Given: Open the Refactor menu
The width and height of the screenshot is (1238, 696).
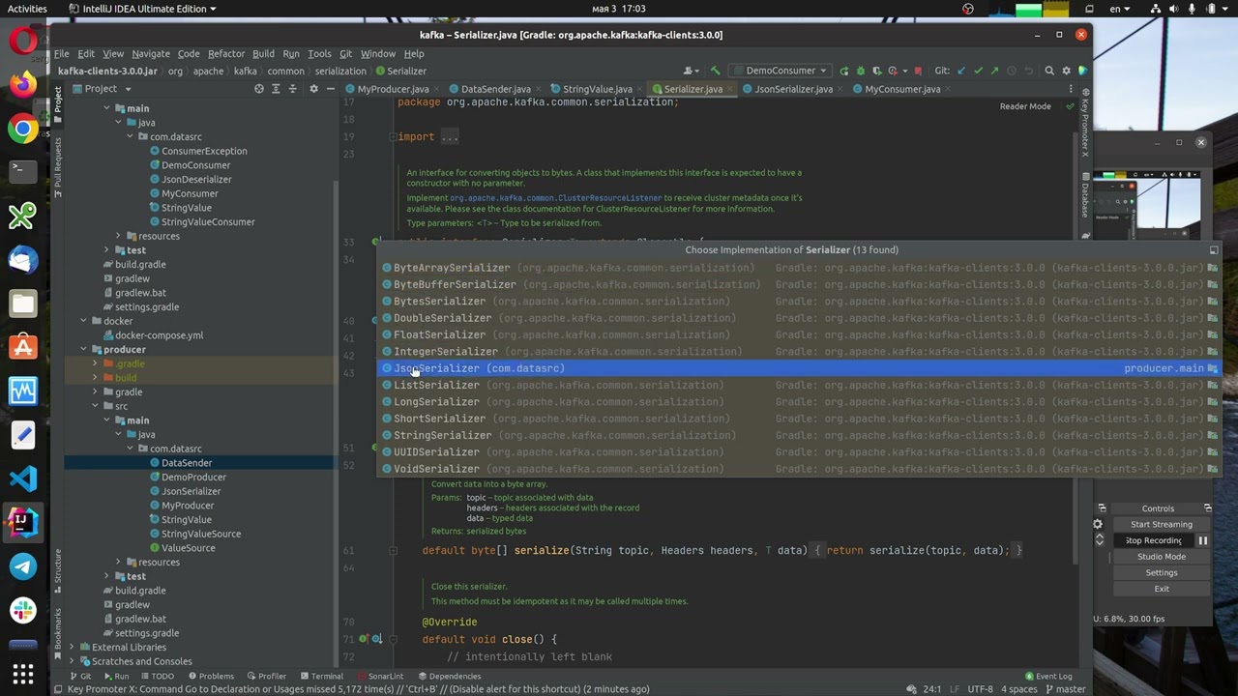Looking at the screenshot, I should point(226,54).
